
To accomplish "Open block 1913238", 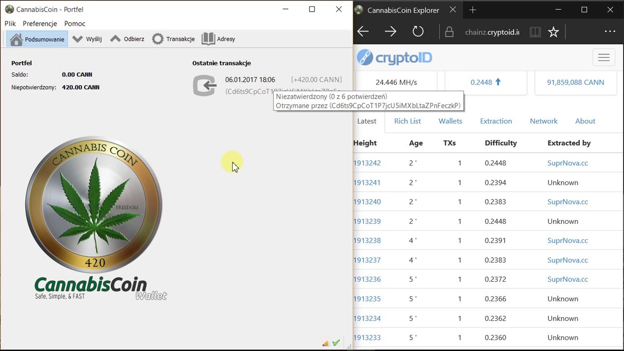I will click(367, 240).
